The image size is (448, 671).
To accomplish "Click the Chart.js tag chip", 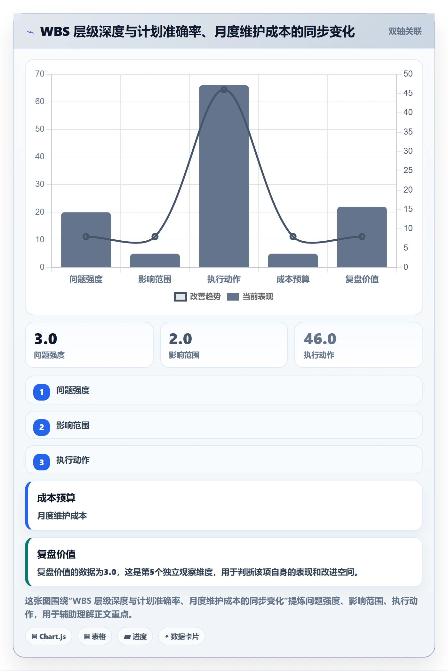I will [x=49, y=636].
